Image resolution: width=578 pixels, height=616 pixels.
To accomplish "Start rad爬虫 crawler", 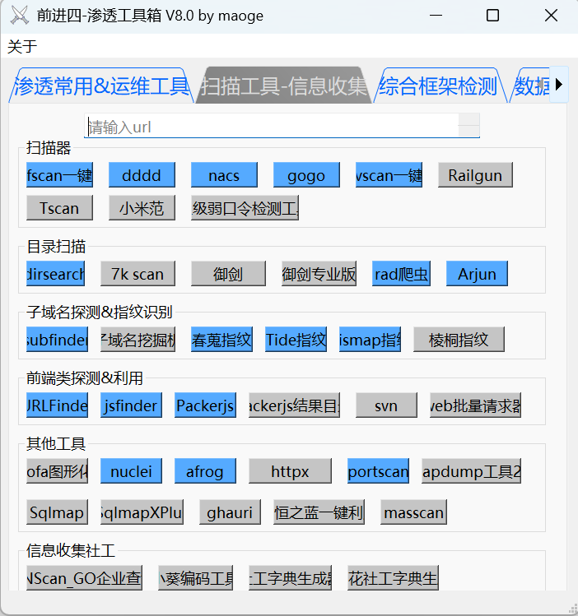I will [401, 273].
